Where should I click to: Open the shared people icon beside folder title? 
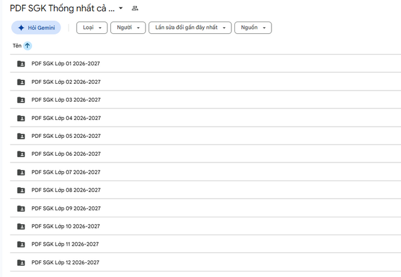135,8
